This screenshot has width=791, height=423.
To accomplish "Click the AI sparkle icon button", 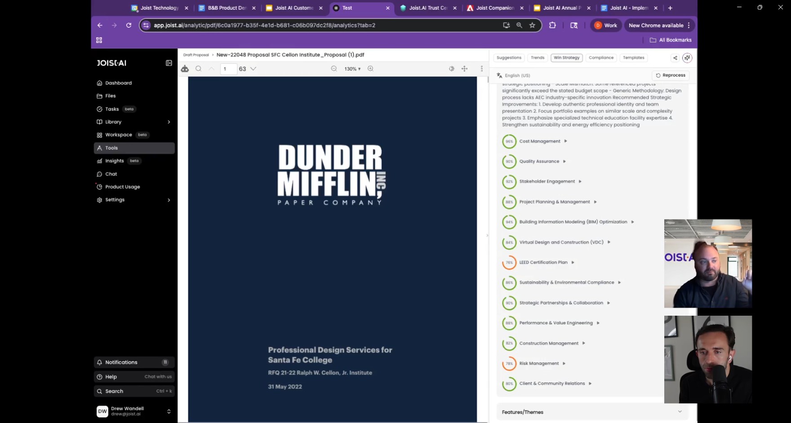I will tap(687, 58).
